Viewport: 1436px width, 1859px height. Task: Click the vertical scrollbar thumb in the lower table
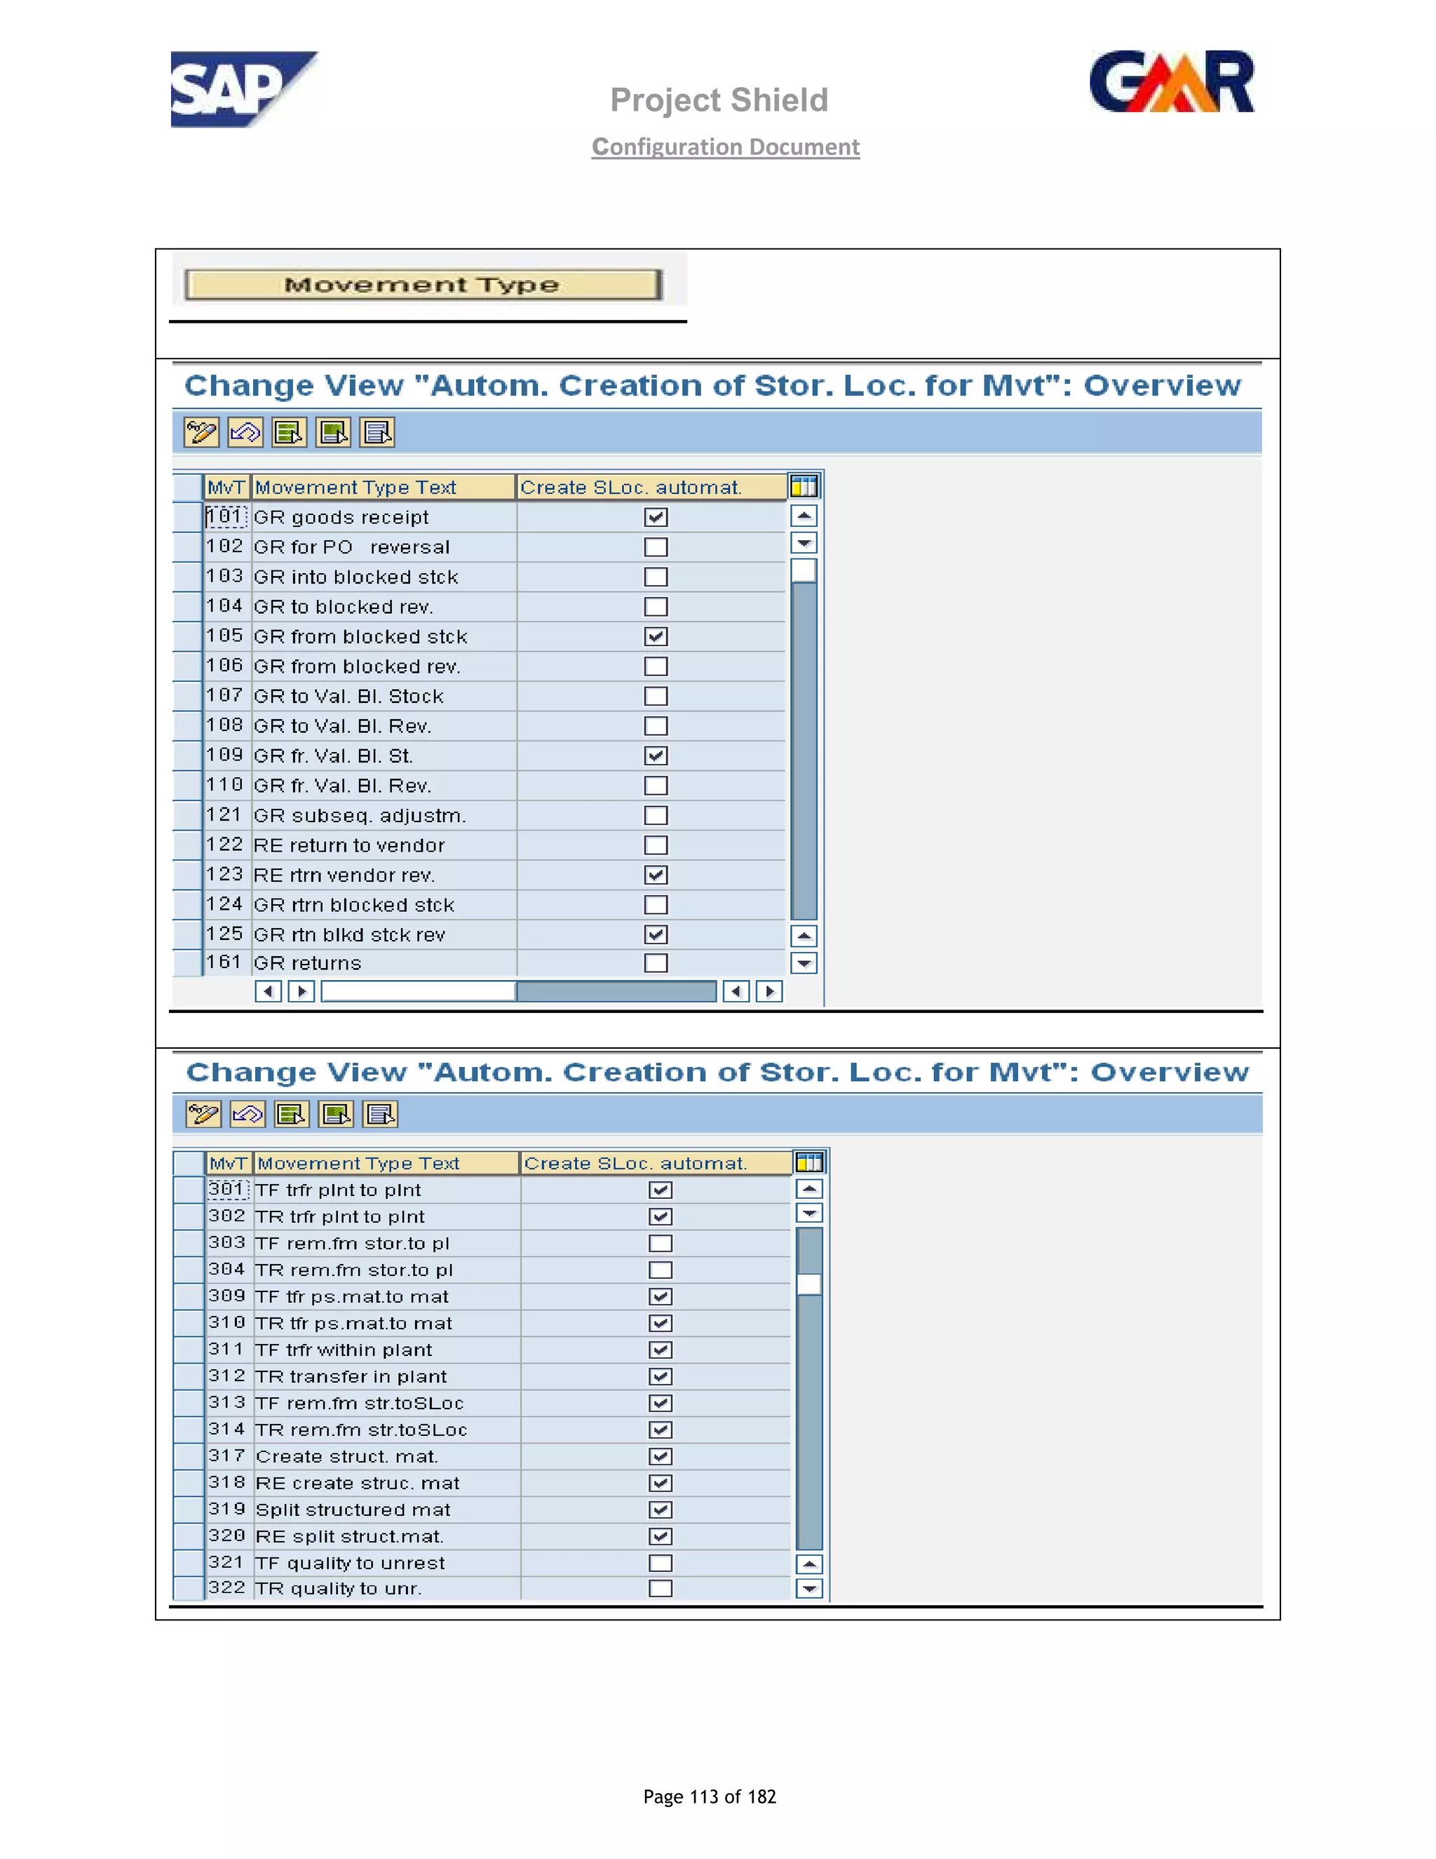pos(809,1284)
